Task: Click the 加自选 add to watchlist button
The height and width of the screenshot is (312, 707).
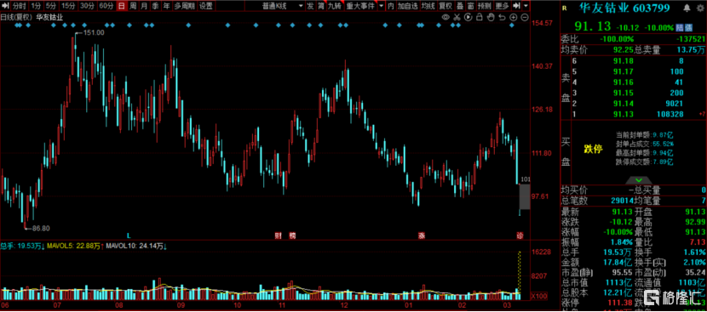Action: coord(407,6)
